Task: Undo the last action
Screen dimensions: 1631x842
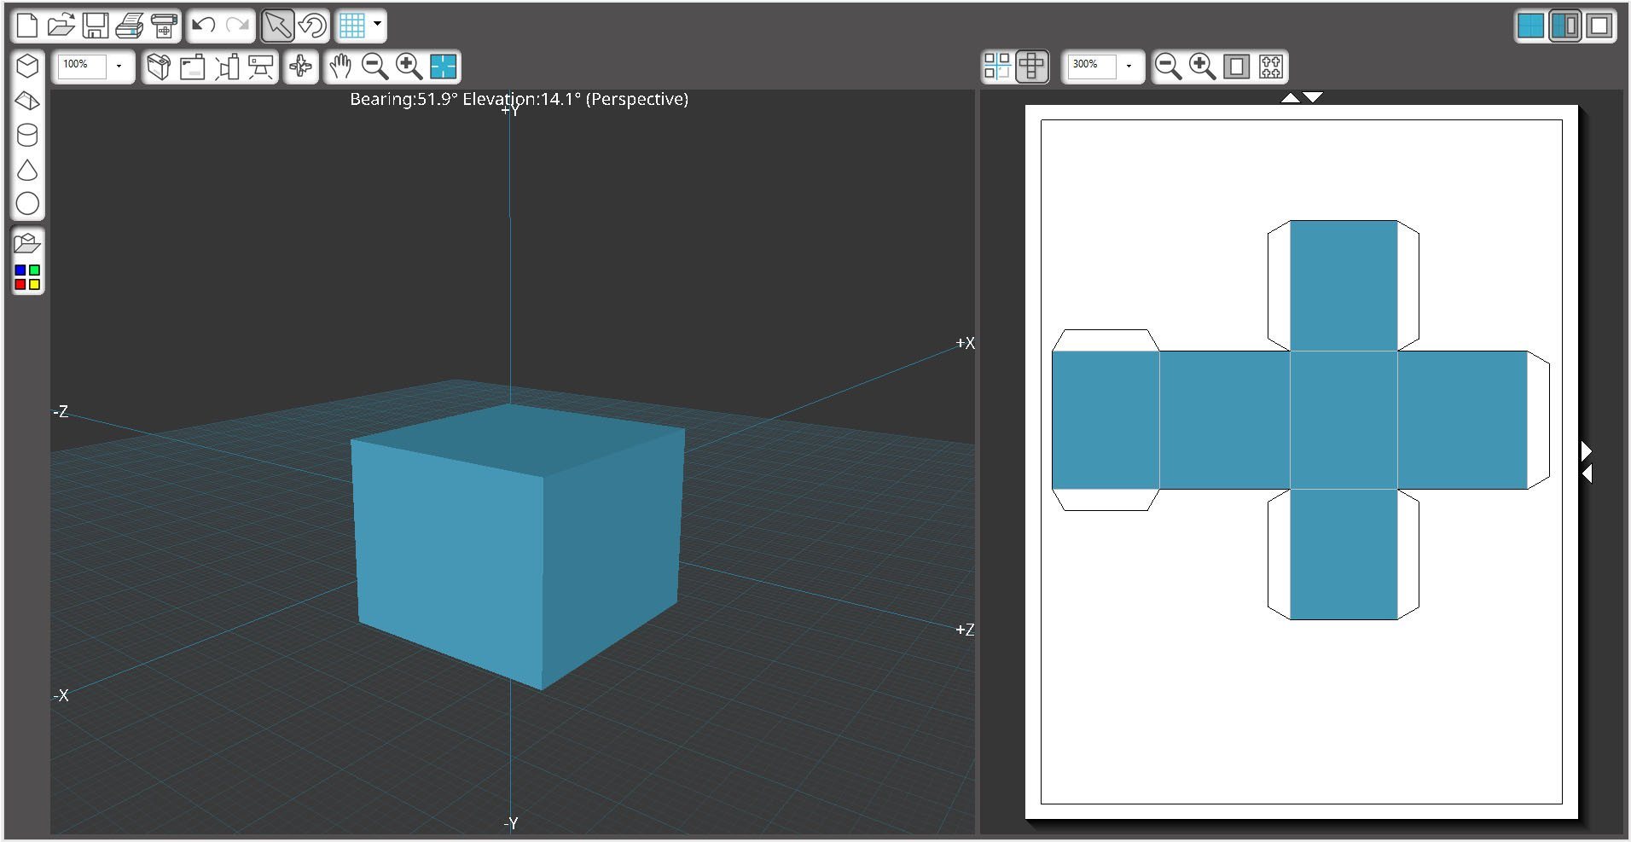Action: [203, 26]
